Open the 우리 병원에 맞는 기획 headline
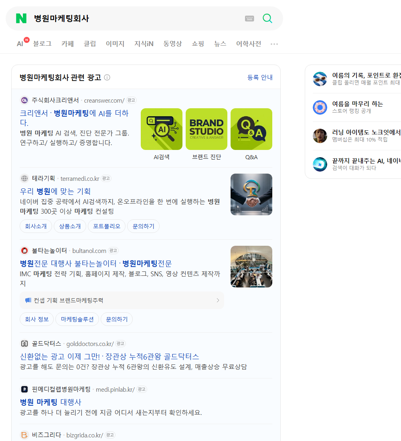Screen dimensions: 401x441 pos(55,191)
